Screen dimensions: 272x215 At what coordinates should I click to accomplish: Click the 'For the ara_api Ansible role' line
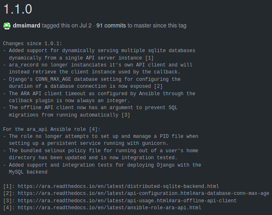tap(52, 129)
